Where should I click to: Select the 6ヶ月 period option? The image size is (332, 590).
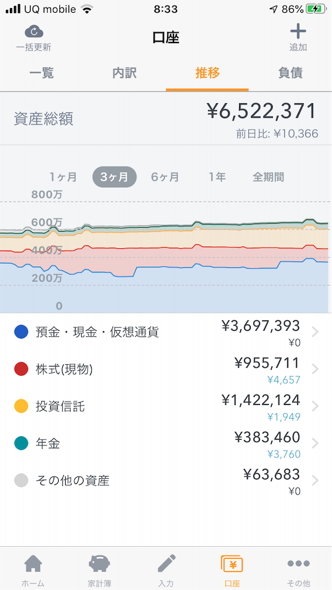click(x=165, y=177)
